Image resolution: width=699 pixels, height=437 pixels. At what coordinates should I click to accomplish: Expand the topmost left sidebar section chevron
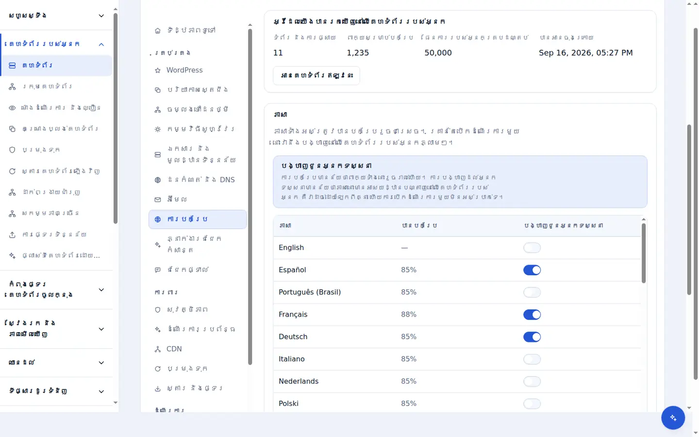click(x=101, y=16)
